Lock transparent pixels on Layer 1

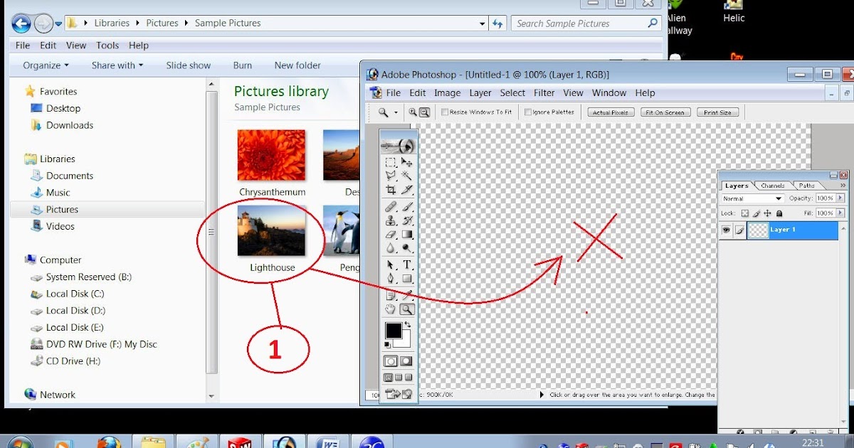(x=745, y=213)
